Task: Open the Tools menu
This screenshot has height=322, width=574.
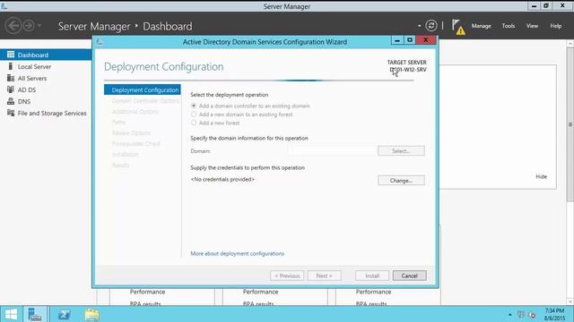Action: [x=509, y=26]
